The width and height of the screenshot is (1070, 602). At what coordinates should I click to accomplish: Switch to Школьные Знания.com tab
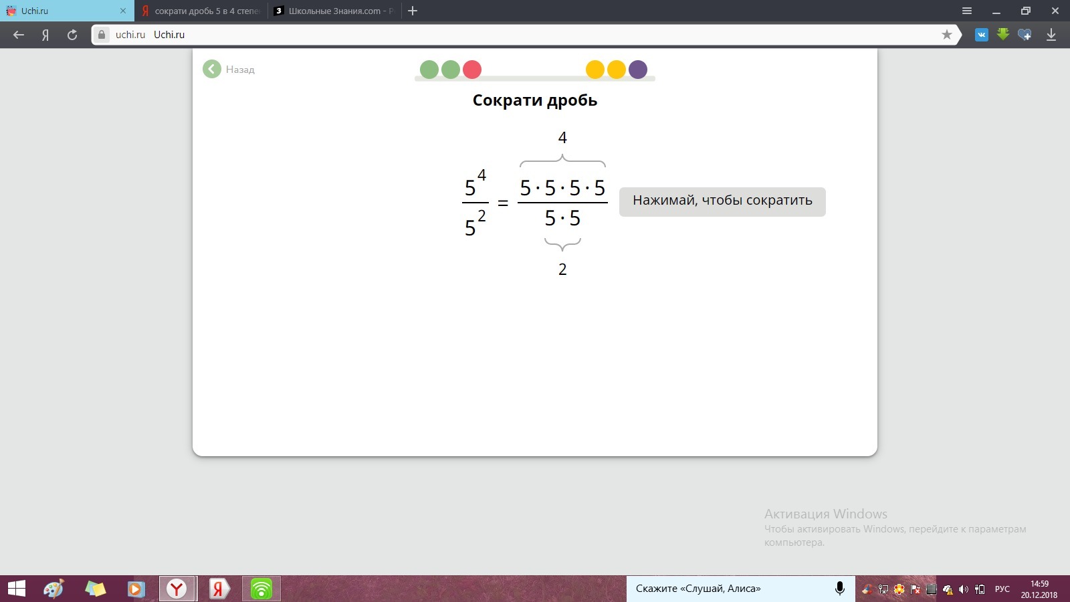334,11
